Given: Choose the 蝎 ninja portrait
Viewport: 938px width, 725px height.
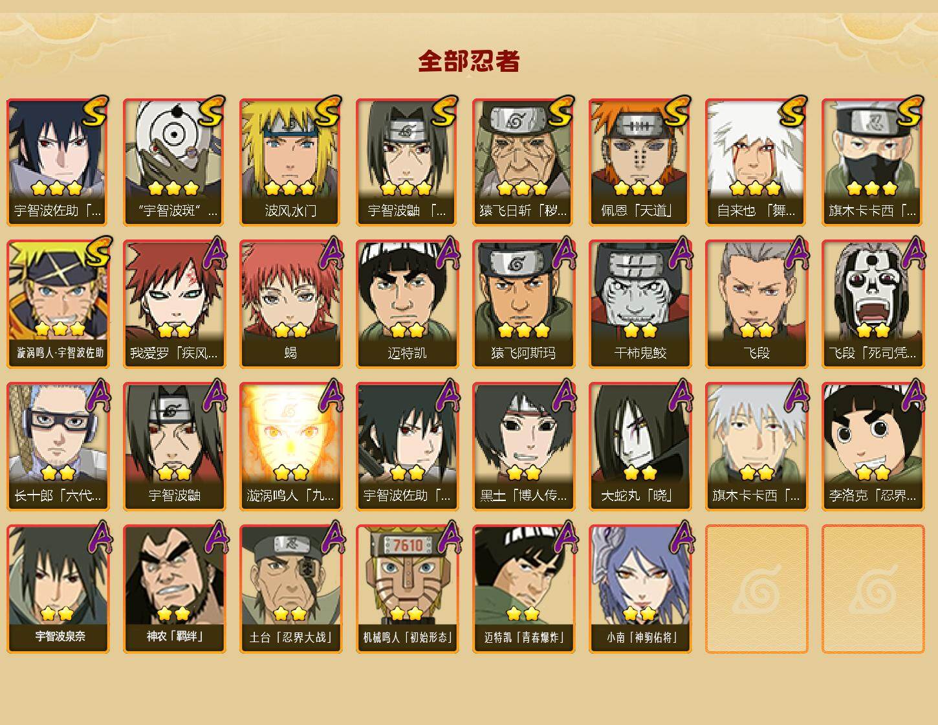Looking at the screenshot, I should [290, 304].
